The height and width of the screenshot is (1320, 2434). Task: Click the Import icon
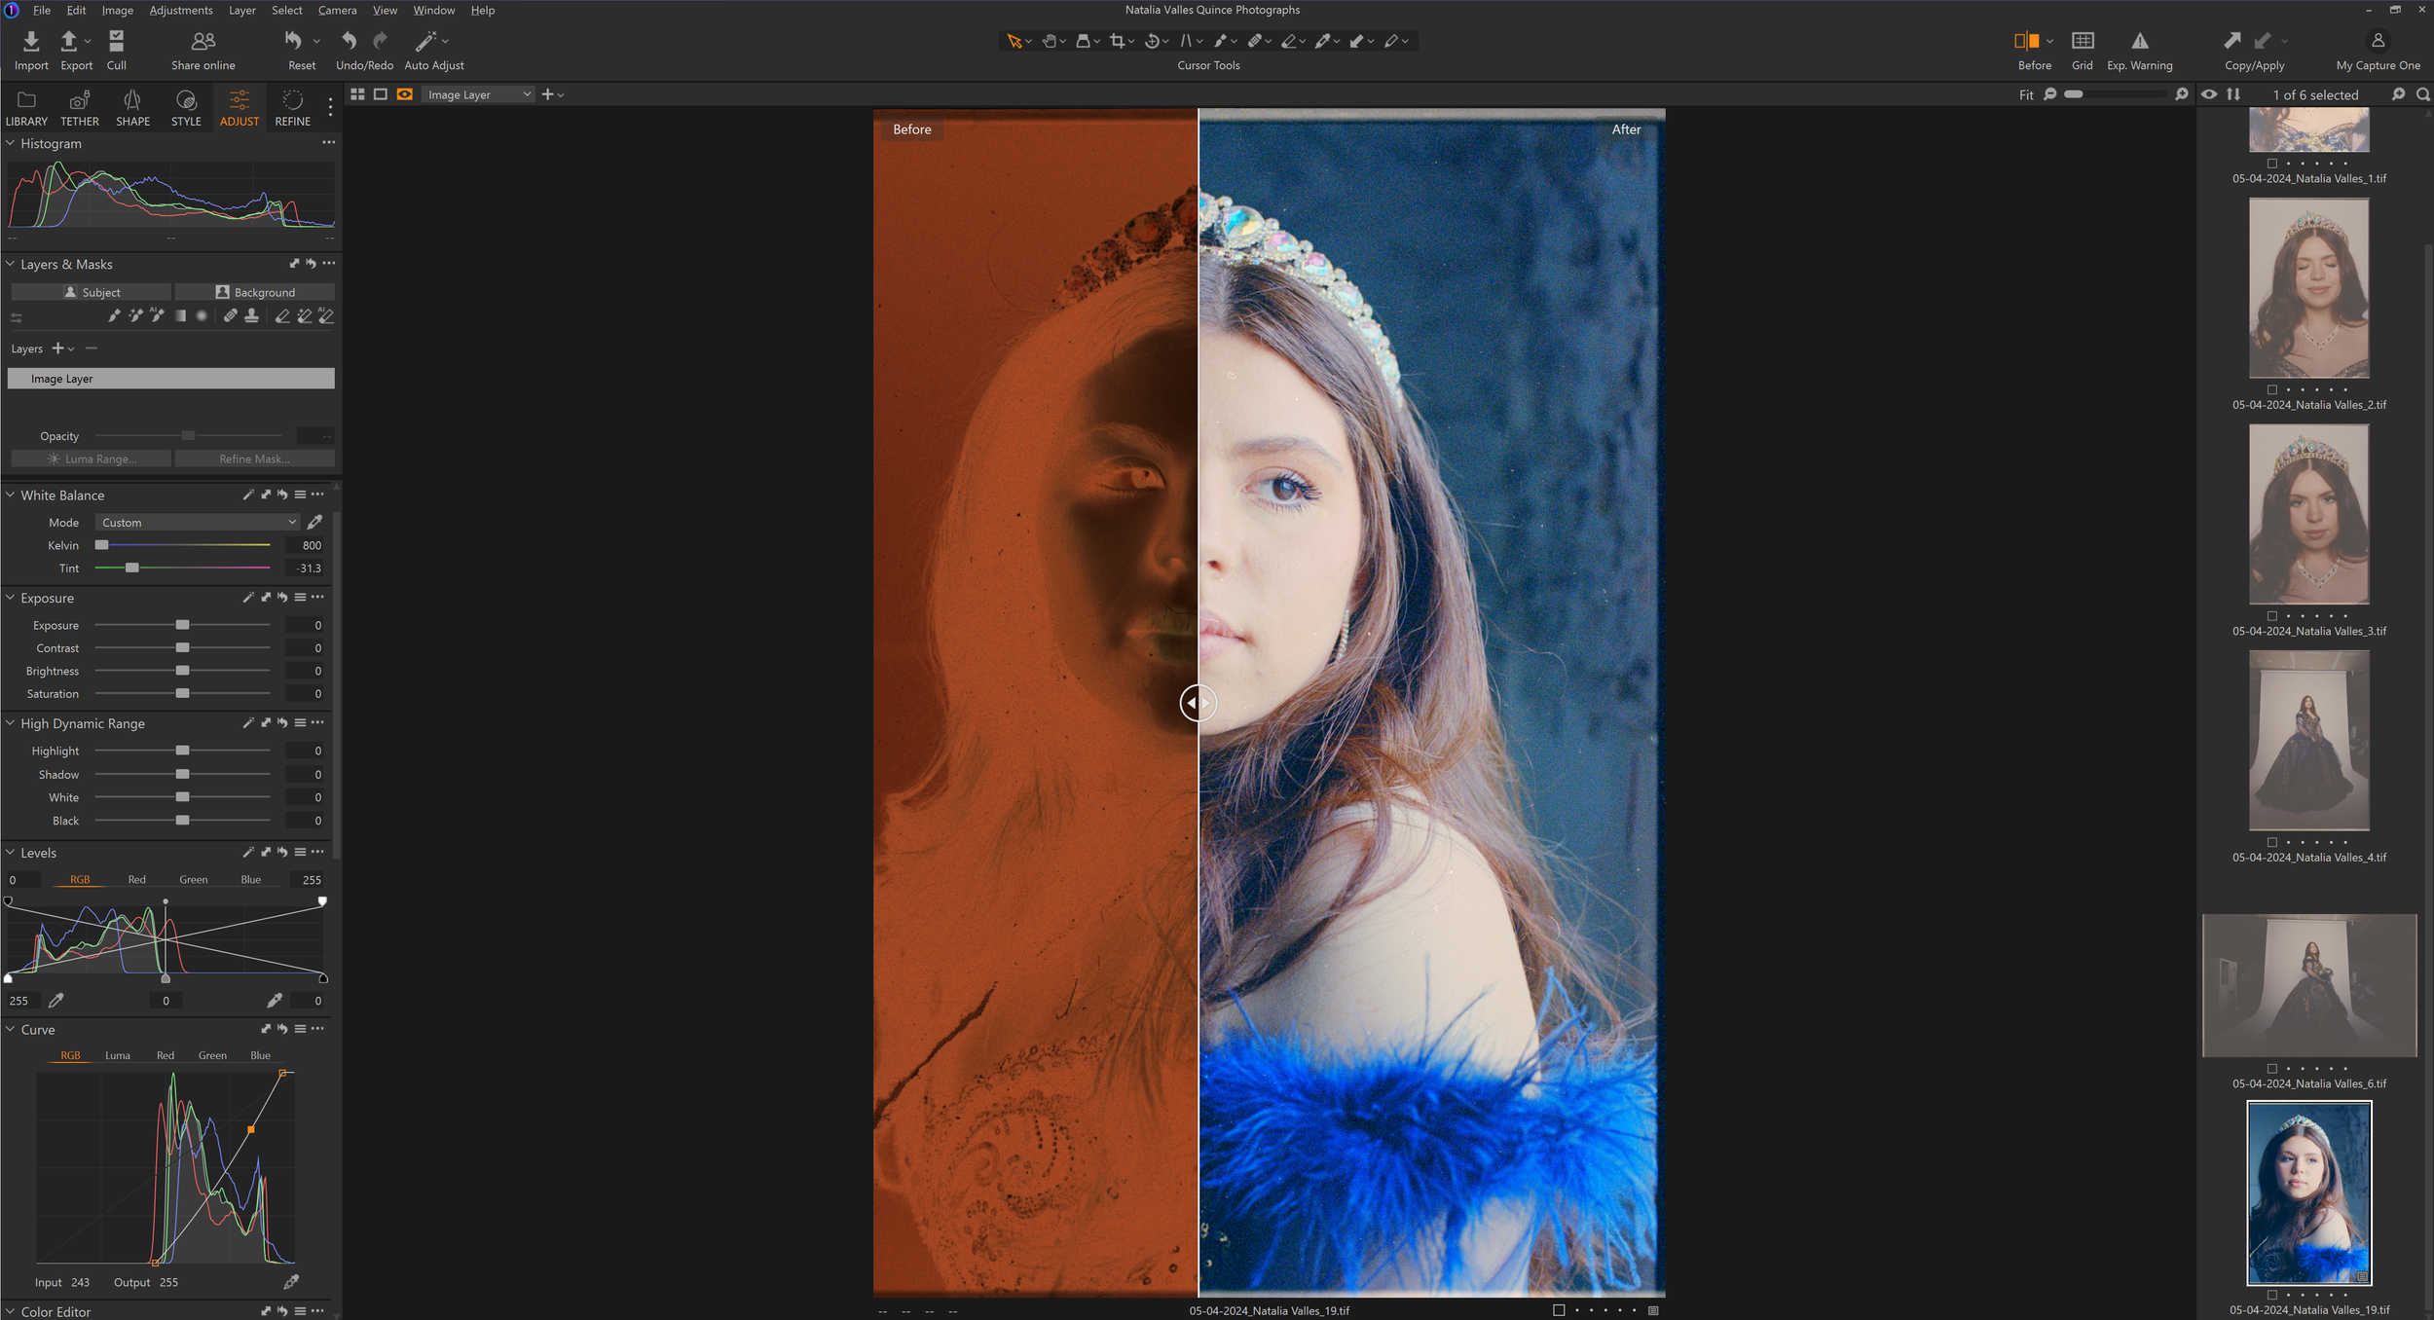pos(31,41)
